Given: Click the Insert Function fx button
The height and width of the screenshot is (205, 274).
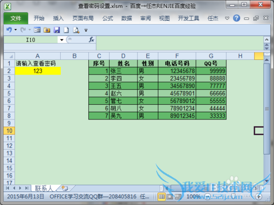Looking at the screenshot, I should pyautogui.click(x=92, y=39).
